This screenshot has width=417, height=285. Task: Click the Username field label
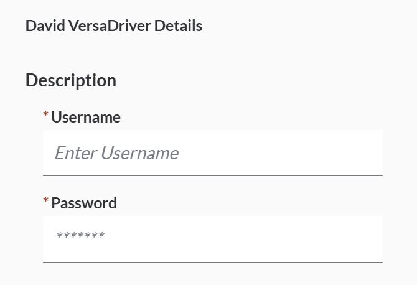tap(86, 117)
